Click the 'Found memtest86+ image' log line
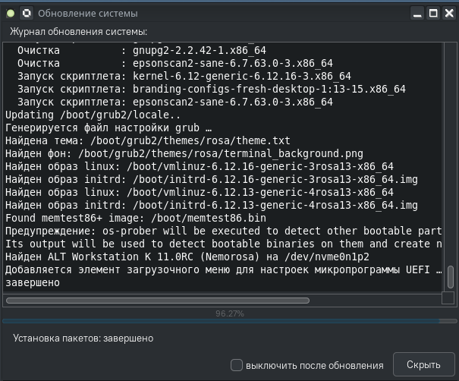This screenshot has width=459, height=381. coord(136,218)
